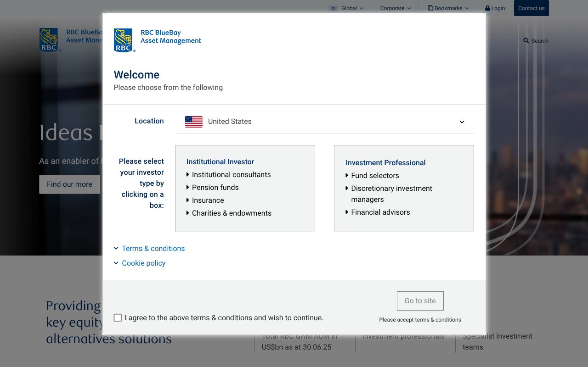Click the Bookmarks icon in the top bar
The width and height of the screenshot is (588, 367).
click(x=430, y=8)
